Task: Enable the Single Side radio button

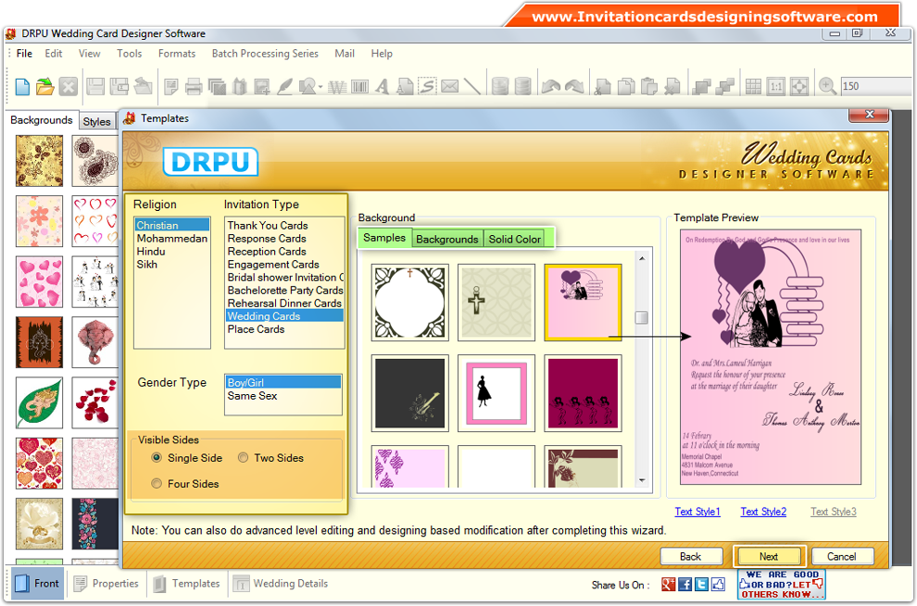Action: point(156,458)
